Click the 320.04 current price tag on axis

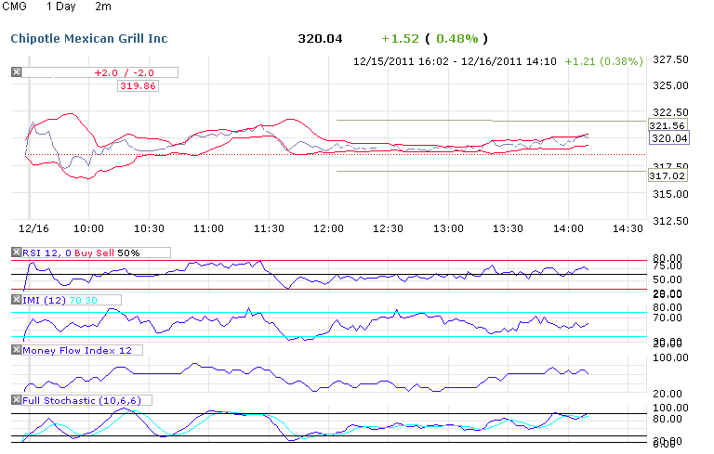click(x=669, y=138)
